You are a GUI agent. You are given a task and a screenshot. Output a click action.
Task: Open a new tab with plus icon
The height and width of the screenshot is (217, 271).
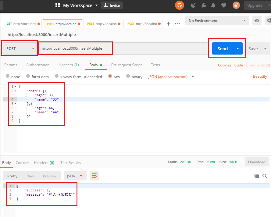tap(169, 24)
